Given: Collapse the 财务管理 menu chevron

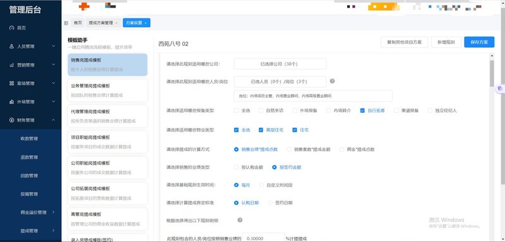Looking at the screenshot, I should 54,120.
